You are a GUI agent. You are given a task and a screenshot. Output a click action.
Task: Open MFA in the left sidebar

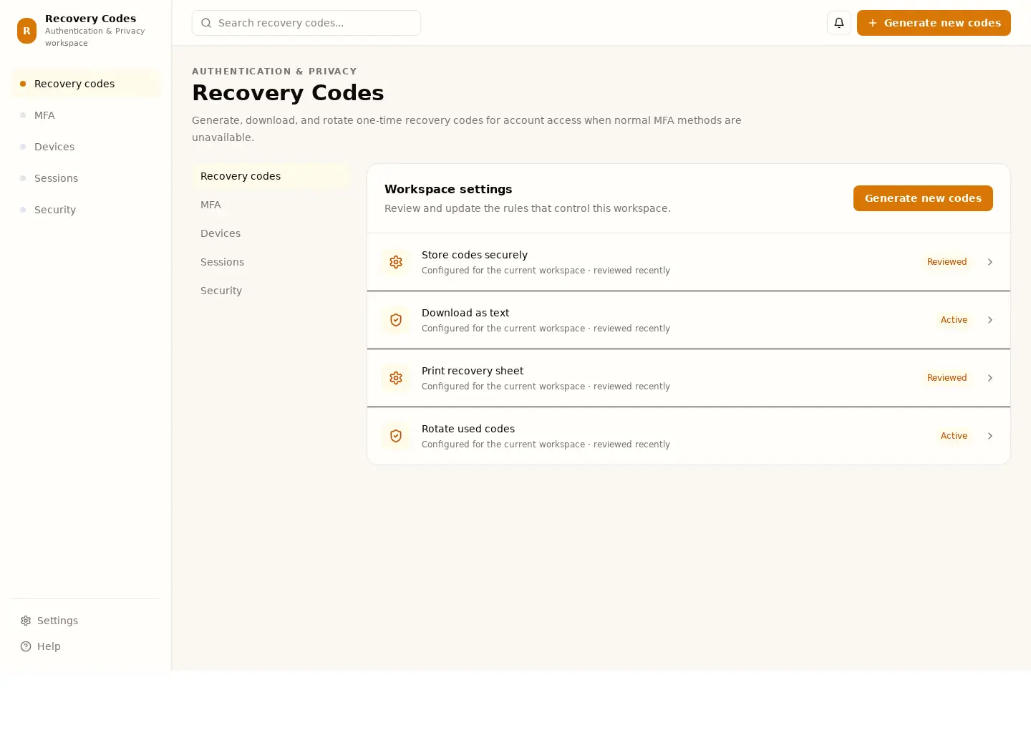click(85, 115)
